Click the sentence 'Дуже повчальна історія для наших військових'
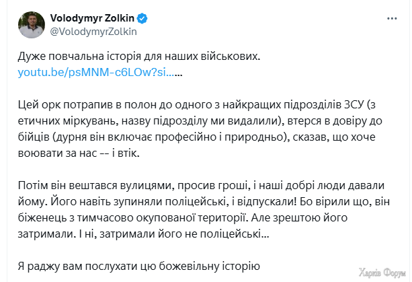Screen dimensions: 412x282 [139, 57]
